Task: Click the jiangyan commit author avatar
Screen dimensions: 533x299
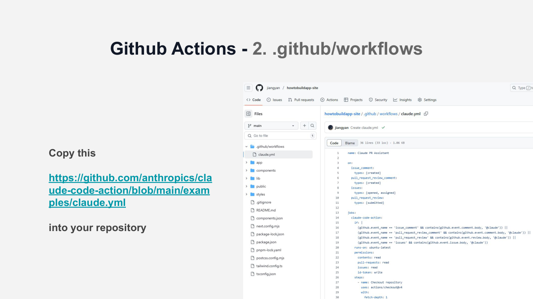Action: click(x=331, y=127)
